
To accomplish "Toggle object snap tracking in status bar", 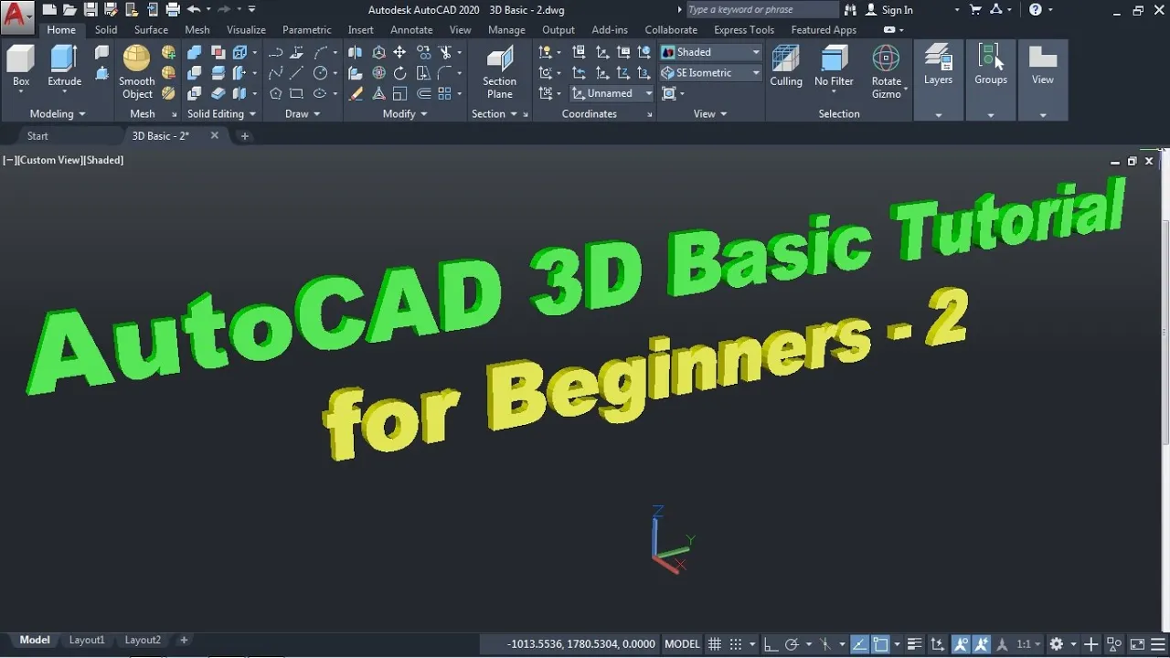I will click(861, 643).
